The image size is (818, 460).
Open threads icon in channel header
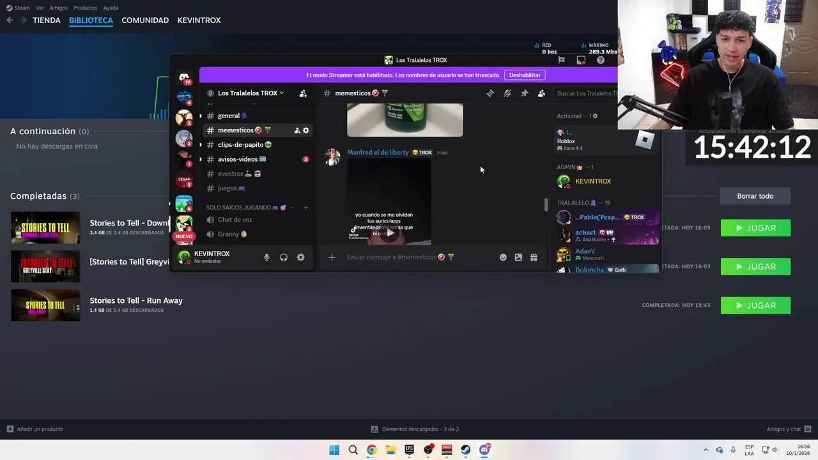pyautogui.click(x=490, y=93)
